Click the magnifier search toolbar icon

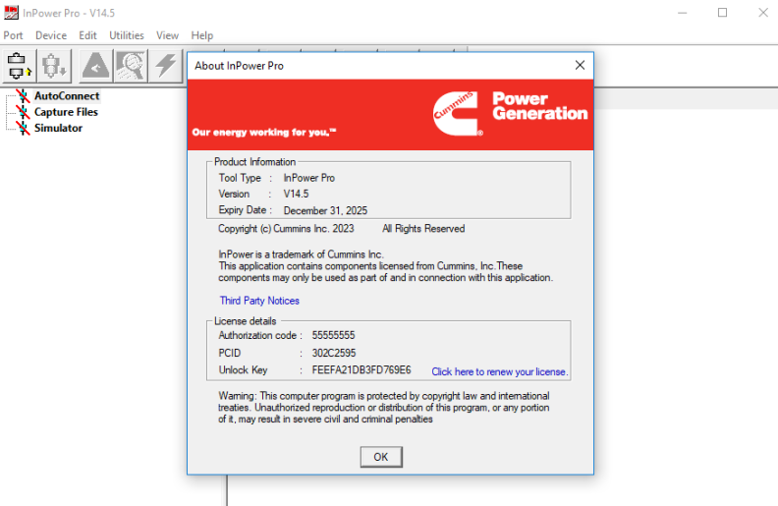[131, 66]
